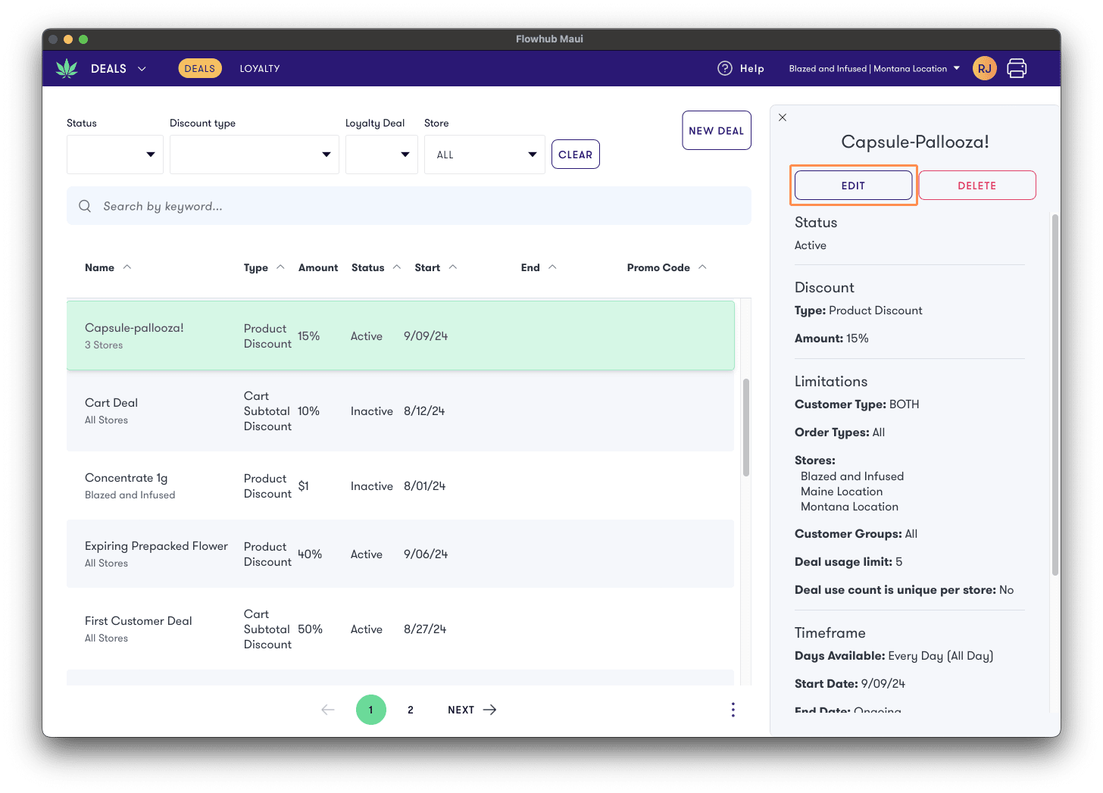This screenshot has width=1103, height=793.
Task: Click the CLEAR filters button
Action: pyautogui.click(x=576, y=155)
